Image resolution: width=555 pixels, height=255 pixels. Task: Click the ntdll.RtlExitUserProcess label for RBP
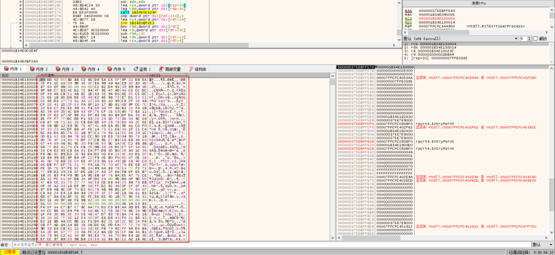click(495, 26)
